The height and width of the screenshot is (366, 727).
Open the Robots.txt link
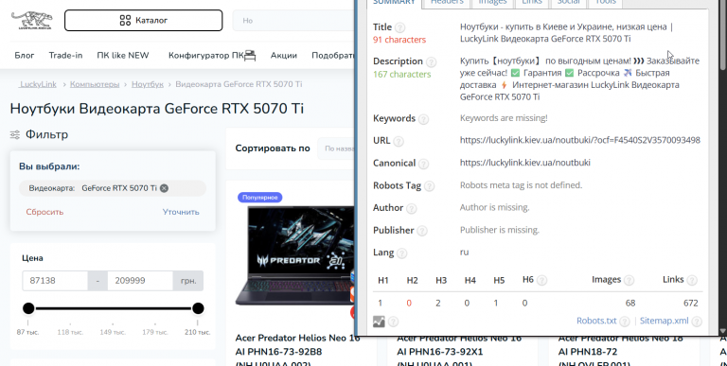596,321
